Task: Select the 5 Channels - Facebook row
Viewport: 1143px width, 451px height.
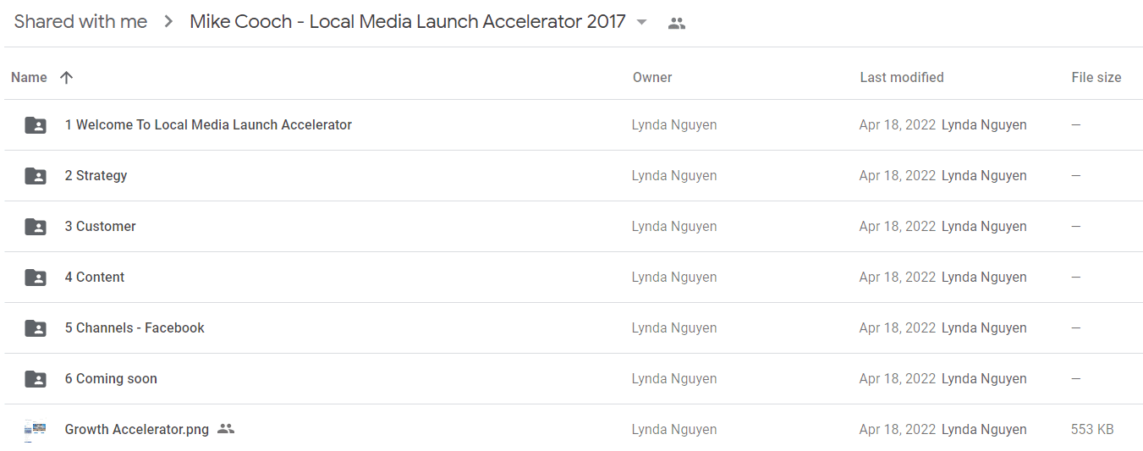Action: pos(574,328)
